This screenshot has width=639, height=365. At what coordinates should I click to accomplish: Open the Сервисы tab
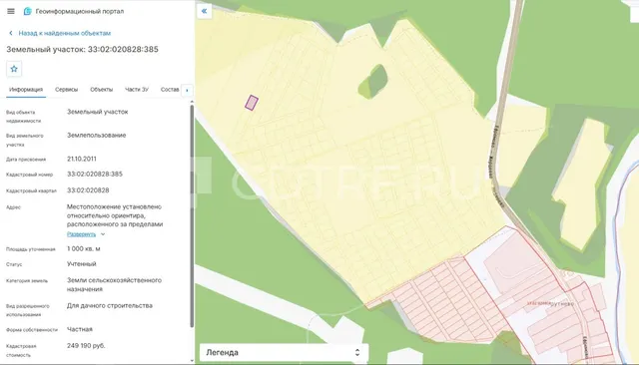[67, 90]
